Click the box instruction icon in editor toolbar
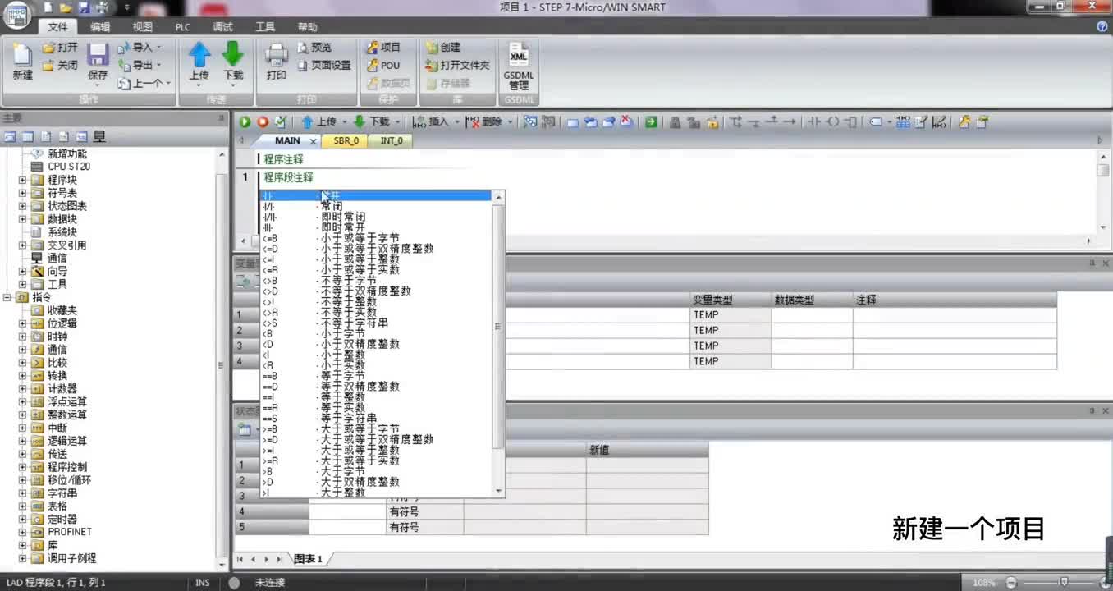The image size is (1113, 591). point(851,121)
